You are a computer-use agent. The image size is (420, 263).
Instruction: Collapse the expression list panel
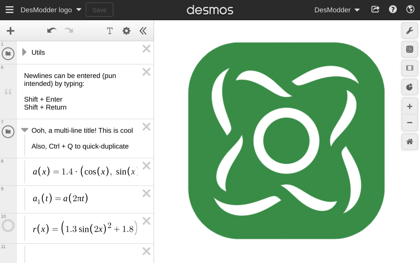point(143,31)
